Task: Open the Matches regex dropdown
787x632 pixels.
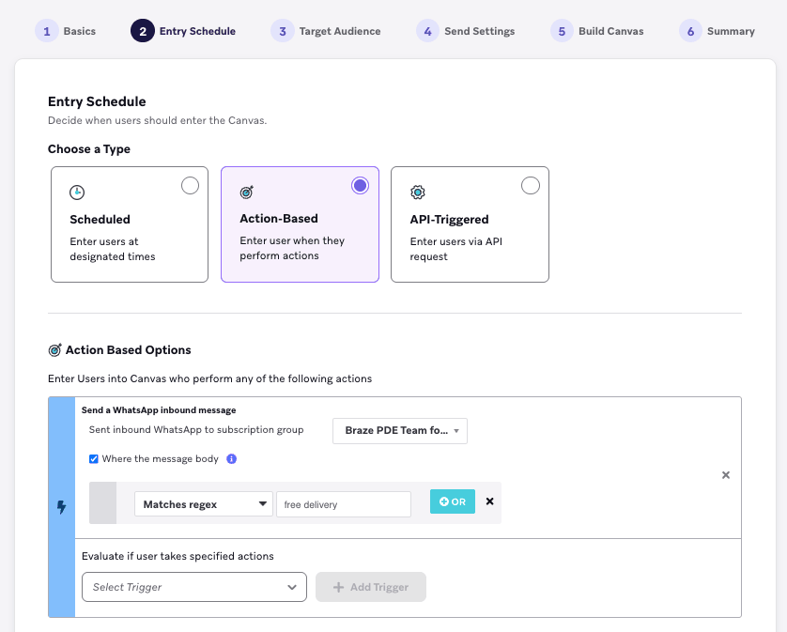Action: (x=203, y=503)
